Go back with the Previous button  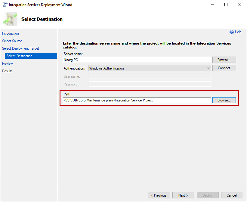[x=159, y=195]
